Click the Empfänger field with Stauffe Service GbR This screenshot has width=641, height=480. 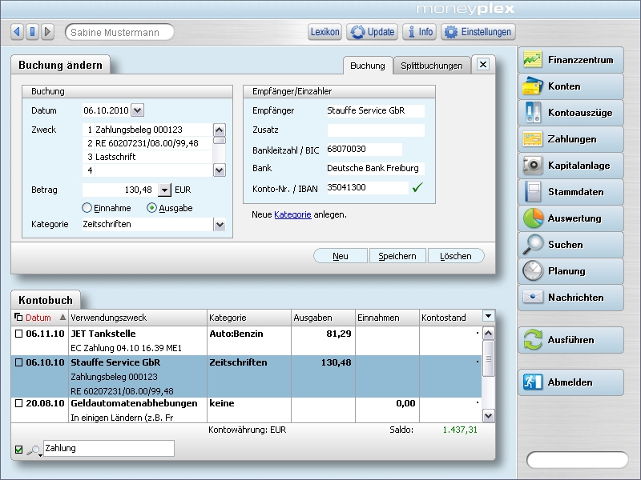(x=375, y=110)
